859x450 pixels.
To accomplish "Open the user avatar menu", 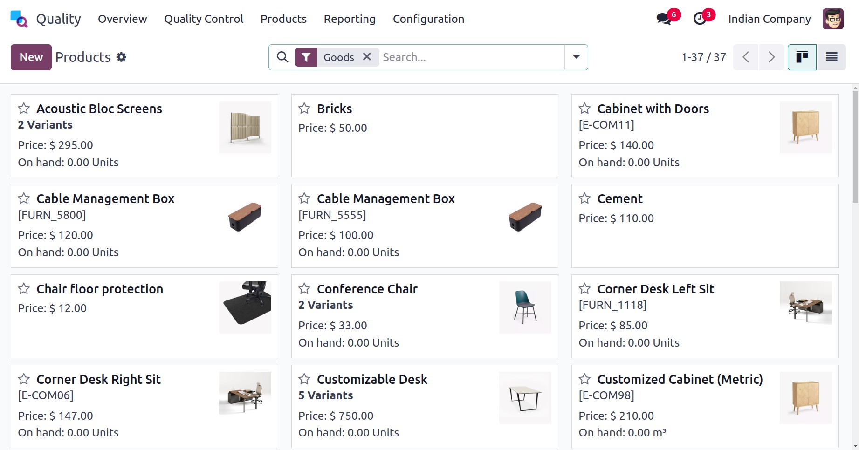I will point(833,19).
